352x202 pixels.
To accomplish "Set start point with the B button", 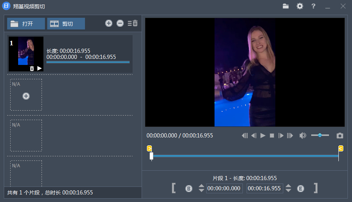I will [189, 188].
